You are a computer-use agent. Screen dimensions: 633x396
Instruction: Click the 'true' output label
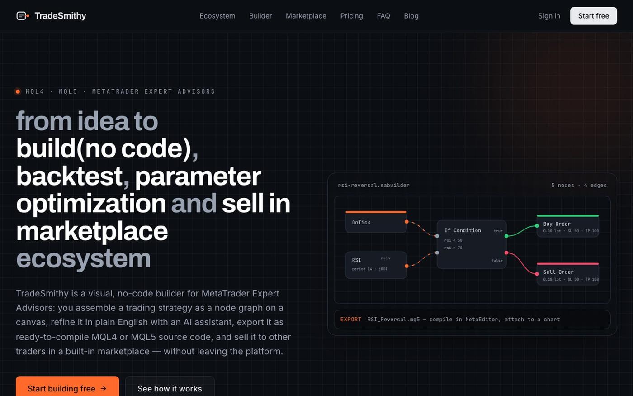click(498, 231)
